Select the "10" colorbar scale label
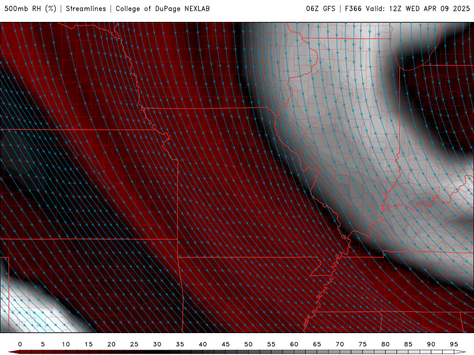Image resolution: width=474 pixels, height=355 pixels. [x=66, y=344]
